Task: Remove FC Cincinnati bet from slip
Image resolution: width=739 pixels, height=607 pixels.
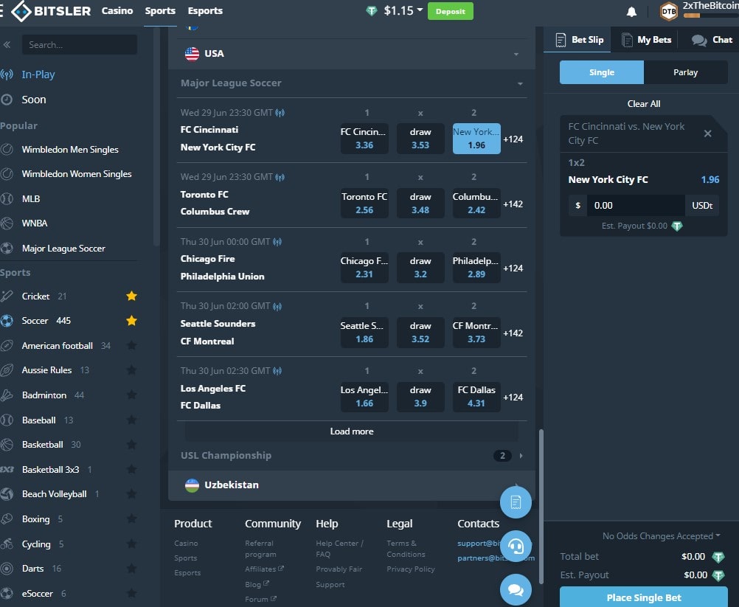Action: [x=707, y=133]
